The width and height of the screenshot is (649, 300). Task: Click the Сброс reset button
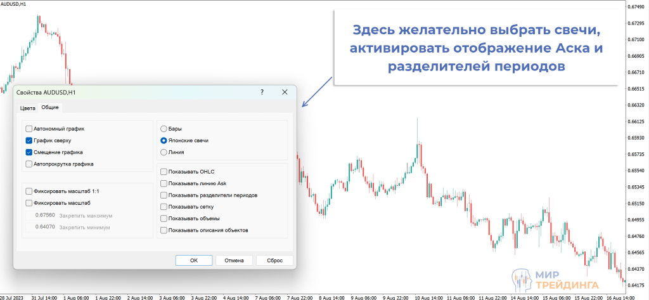click(x=274, y=260)
